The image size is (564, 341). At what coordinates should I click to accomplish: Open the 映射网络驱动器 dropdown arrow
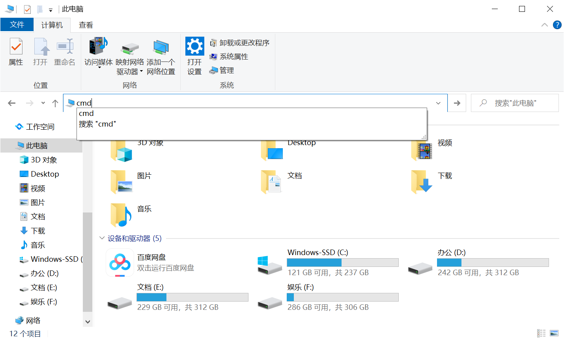[x=141, y=71]
